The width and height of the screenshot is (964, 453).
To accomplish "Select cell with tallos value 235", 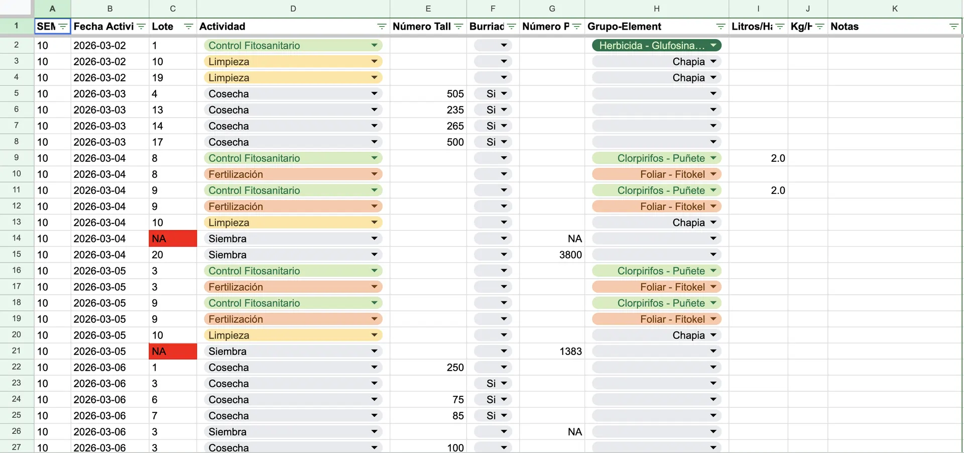I will [428, 110].
